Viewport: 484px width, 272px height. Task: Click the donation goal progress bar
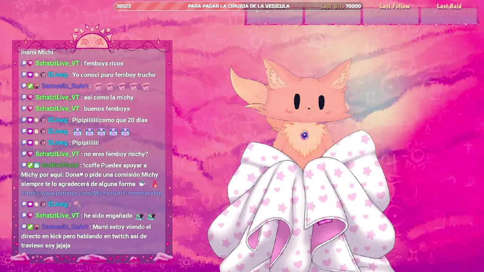click(x=238, y=6)
